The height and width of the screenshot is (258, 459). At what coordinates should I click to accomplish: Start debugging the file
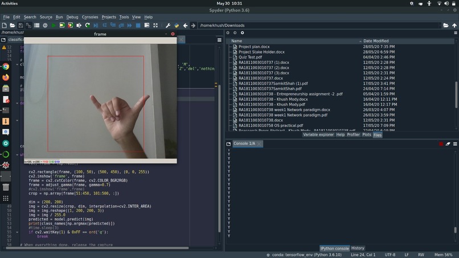(x=96, y=26)
